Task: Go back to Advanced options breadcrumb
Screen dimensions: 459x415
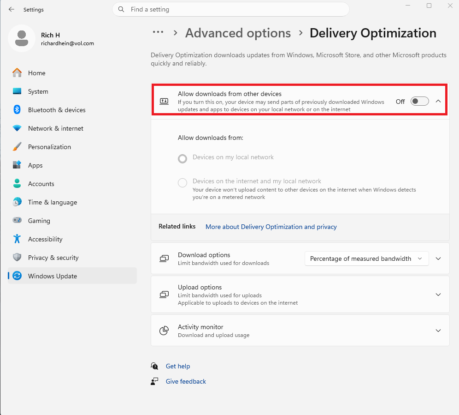Action: pyautogui.click(x=238, y=33)
